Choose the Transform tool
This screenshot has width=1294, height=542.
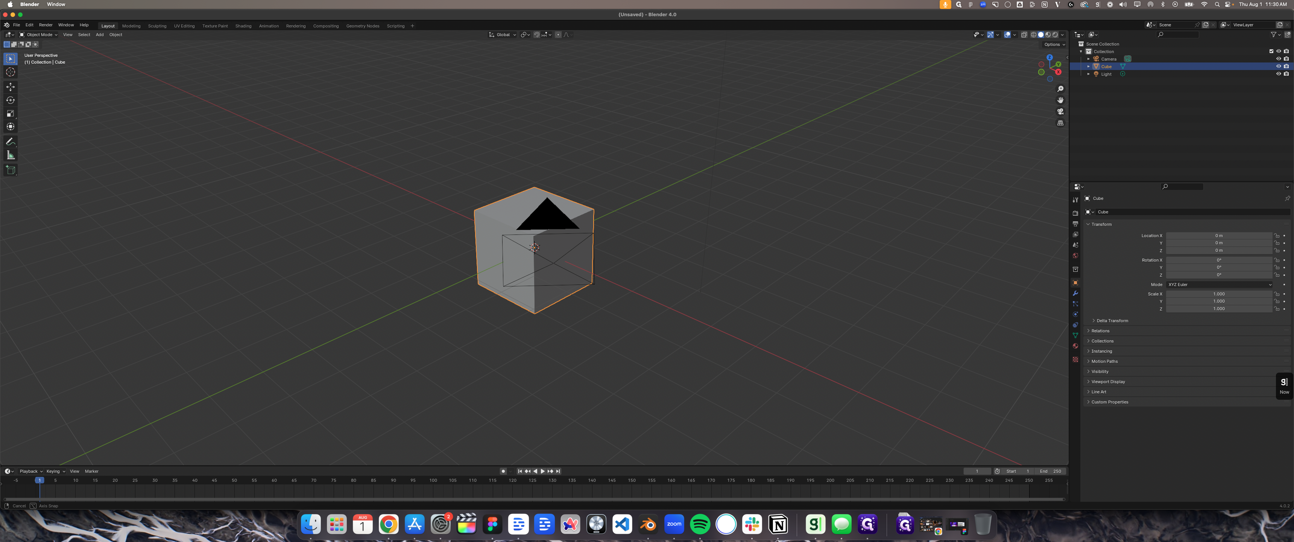coord(11,126)
